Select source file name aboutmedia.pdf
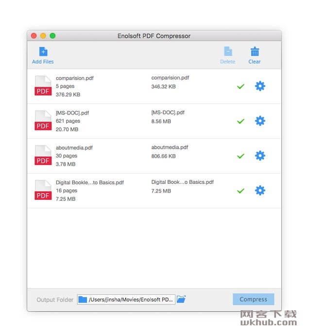 coord(74,148)
